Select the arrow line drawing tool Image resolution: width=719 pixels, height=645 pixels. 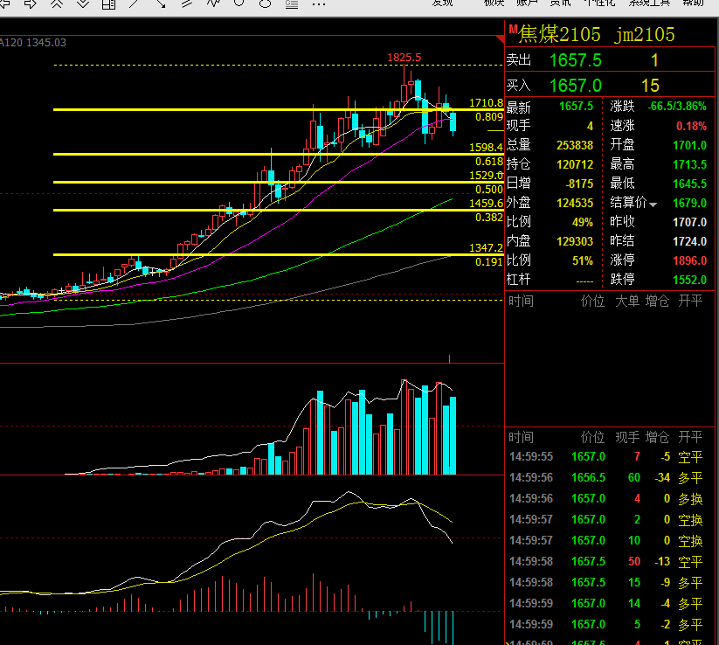[161, 4]
